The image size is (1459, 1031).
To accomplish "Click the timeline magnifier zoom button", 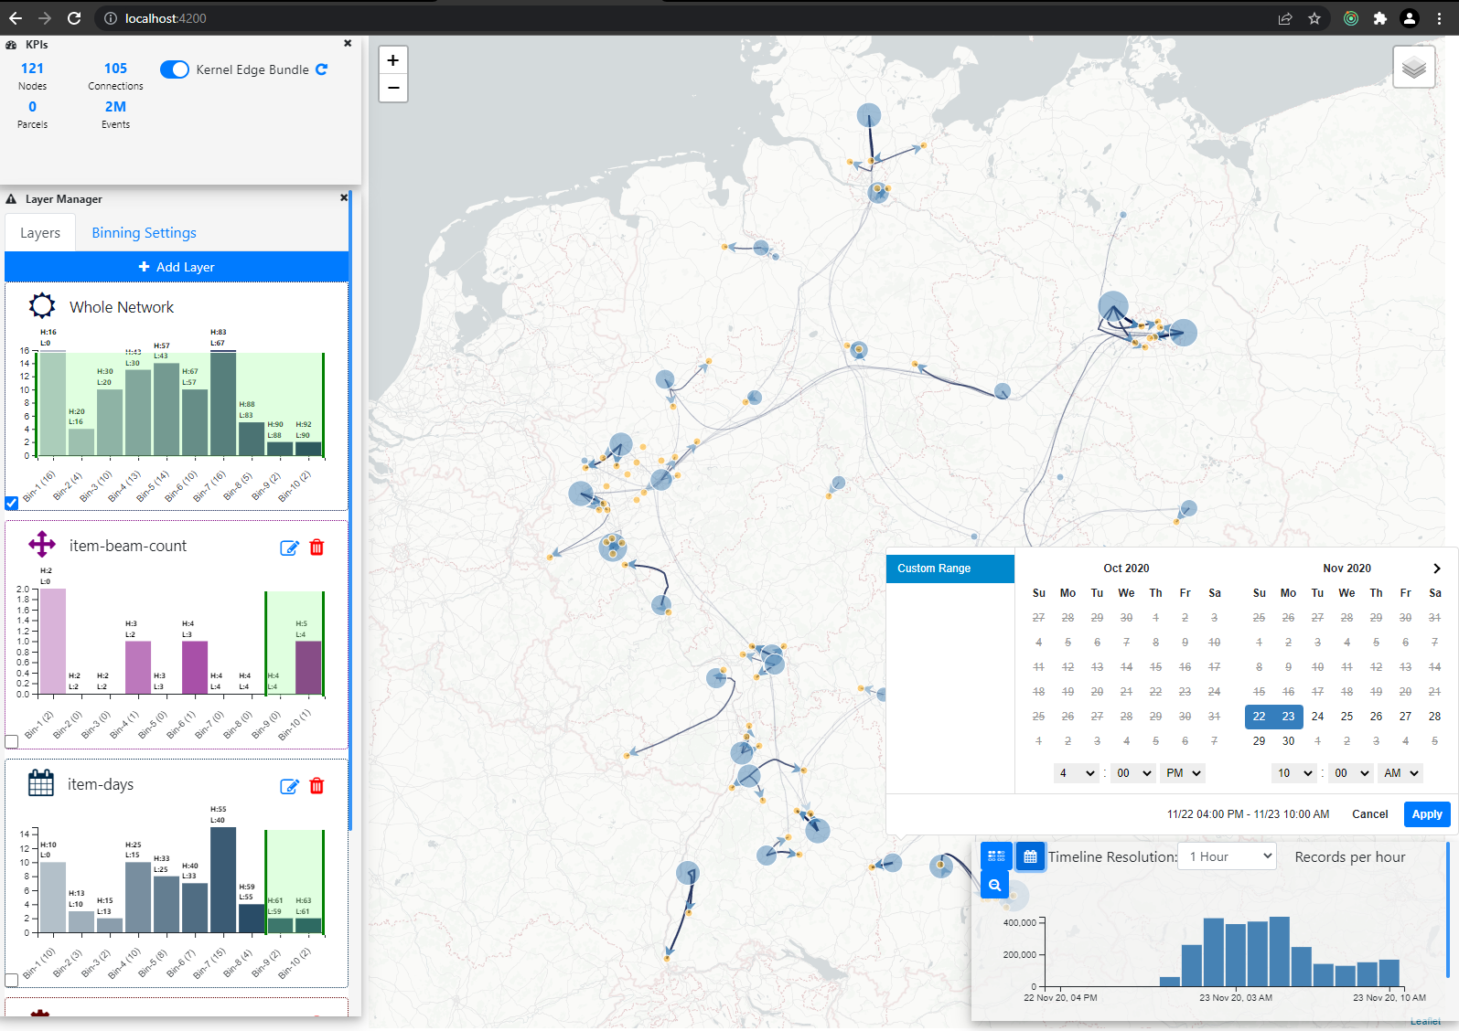I will coord(994,885).
